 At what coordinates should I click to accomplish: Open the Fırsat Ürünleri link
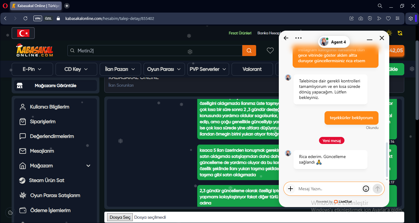[x=240, y=33]
